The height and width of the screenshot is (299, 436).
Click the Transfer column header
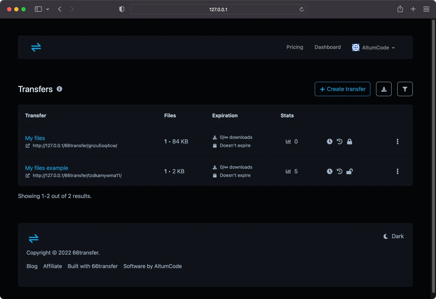point(36,116)
